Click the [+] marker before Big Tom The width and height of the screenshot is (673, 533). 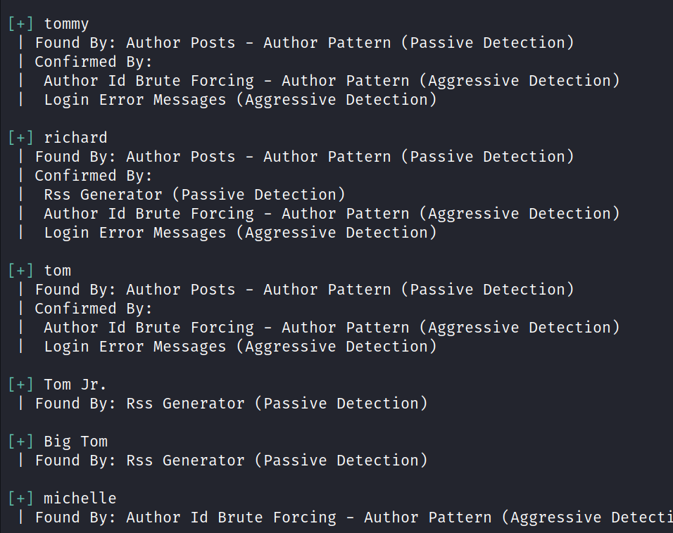20,442
